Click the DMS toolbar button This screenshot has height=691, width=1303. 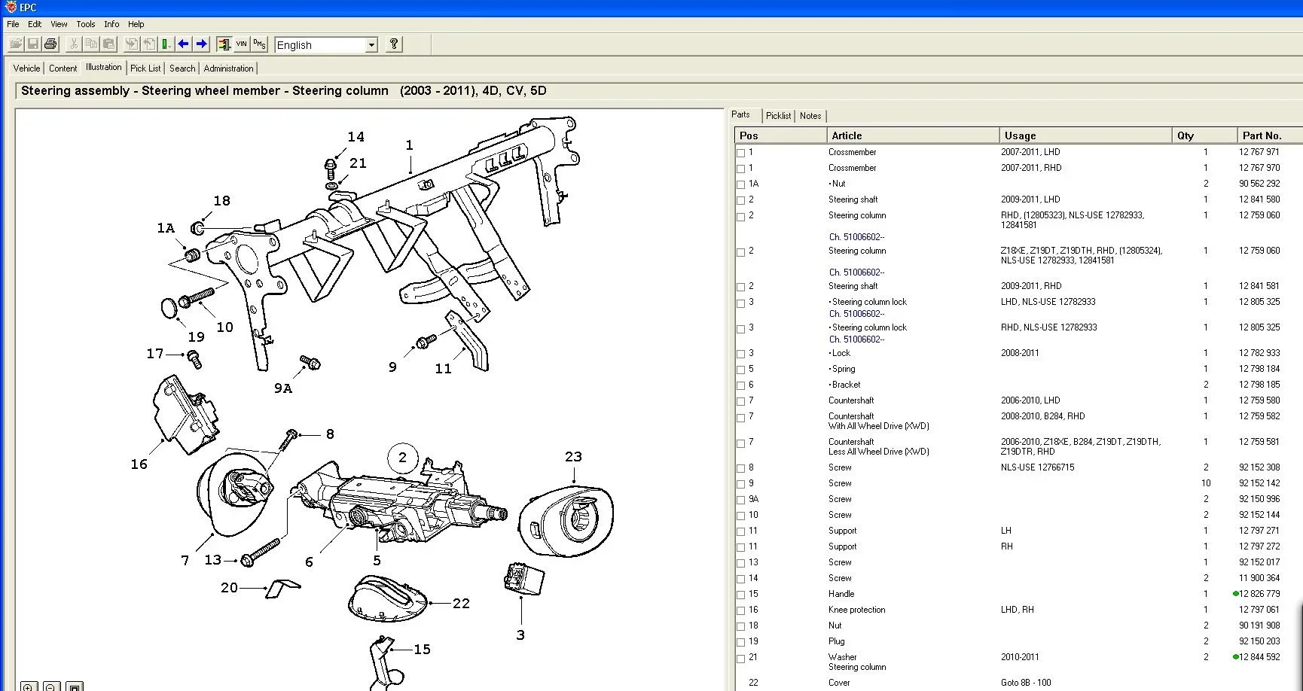259,44
